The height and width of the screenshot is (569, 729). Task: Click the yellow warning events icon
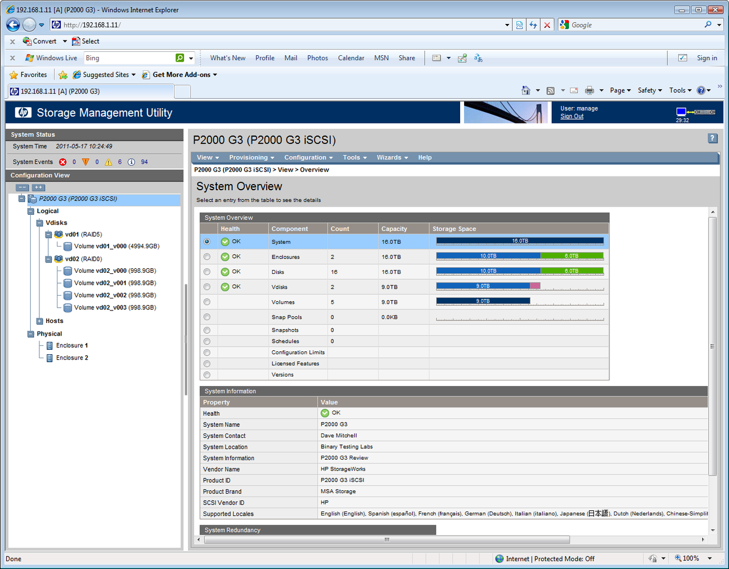(108, 162)
